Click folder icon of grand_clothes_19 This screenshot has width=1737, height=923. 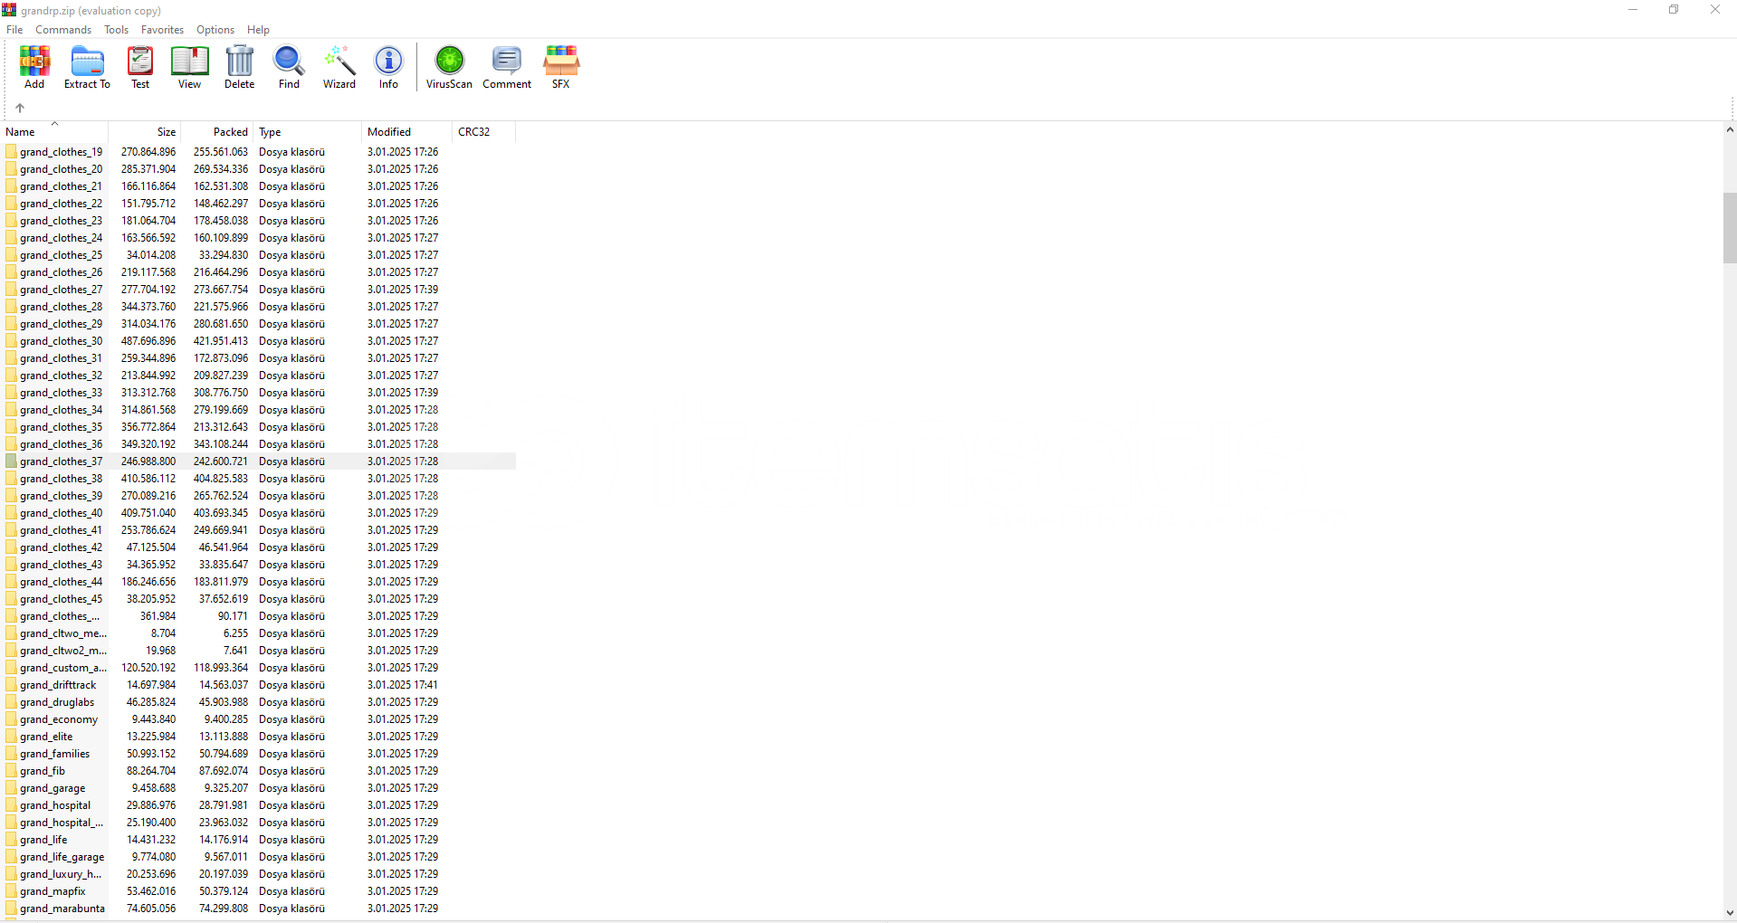pyautogui.click(x=11, y=152)
